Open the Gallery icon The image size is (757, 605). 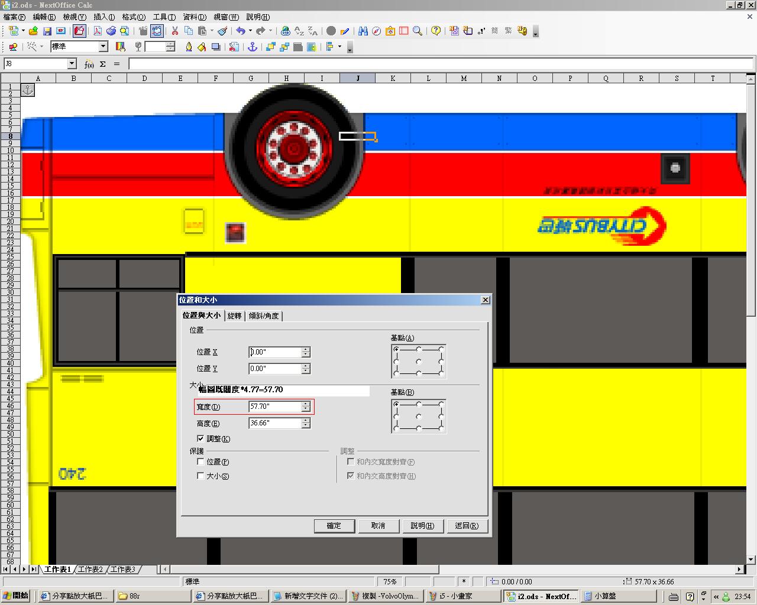click(390, 31)
